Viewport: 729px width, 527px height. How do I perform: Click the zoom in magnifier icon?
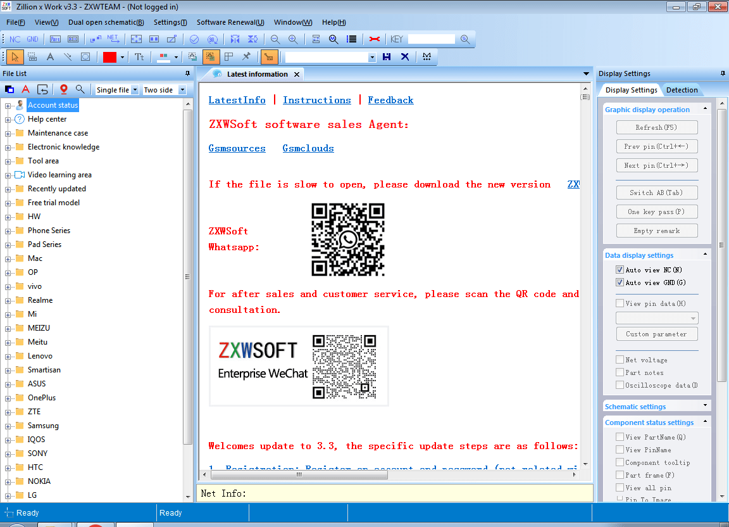pos(293,39)
